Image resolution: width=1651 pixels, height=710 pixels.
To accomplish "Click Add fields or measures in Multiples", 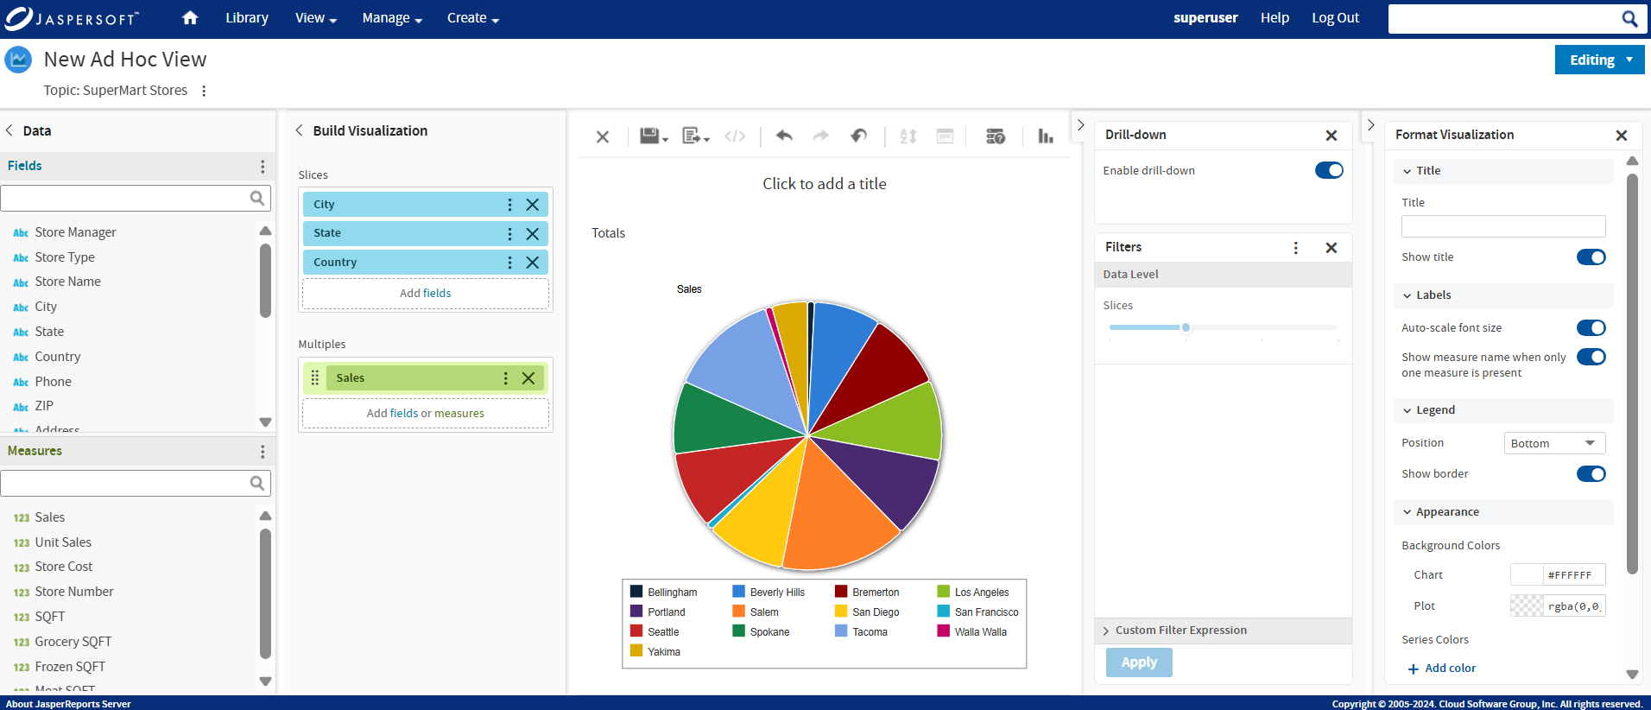I will pos(426,414).
